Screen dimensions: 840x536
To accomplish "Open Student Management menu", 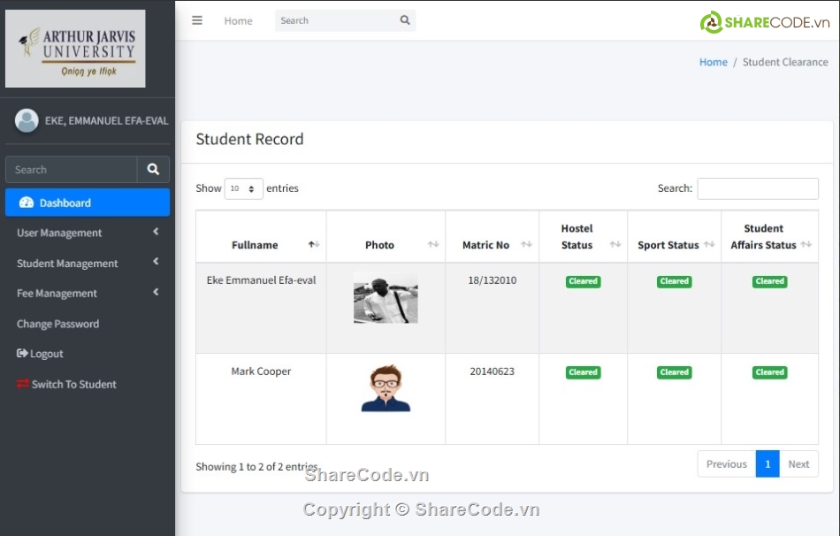I will 88,264.
